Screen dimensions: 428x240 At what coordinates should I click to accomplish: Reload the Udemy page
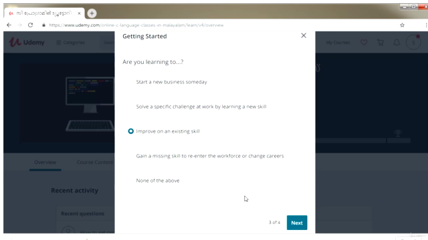(x=30, y=25)
